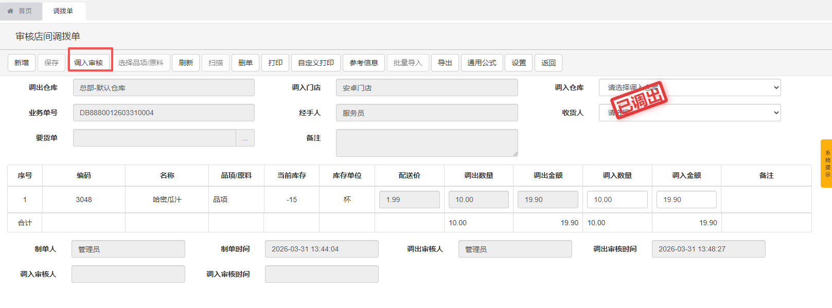
Task: Switch to the 调拨单 tab
Action: [x=63, y=11]
